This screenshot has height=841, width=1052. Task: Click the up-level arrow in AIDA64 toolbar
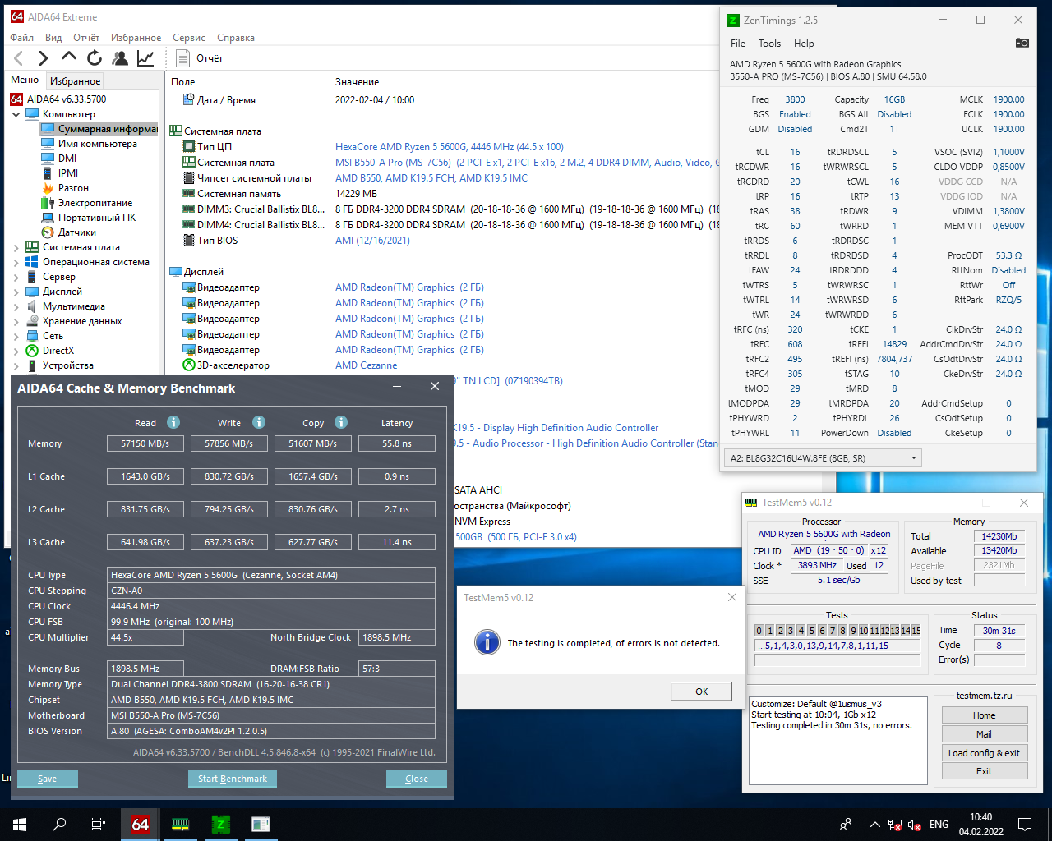[69, 57]
